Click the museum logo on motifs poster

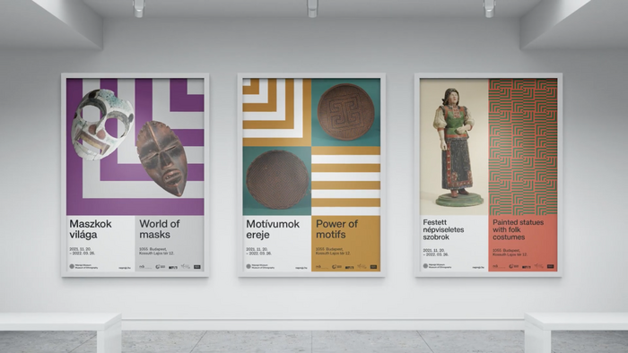point(260,266)
